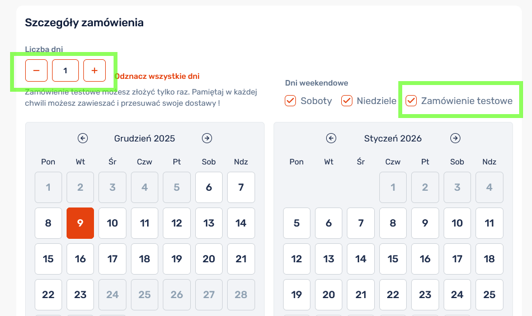Click next arrow beside Styczeń 2026
The image size is (532, 316).
point(455,138)
